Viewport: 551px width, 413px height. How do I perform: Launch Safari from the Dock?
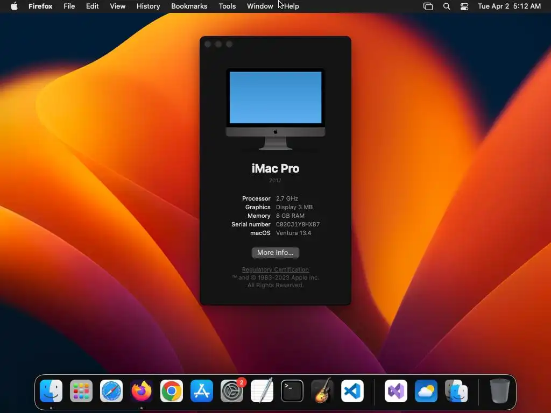111,391
